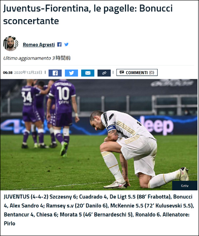Image resolution: width=199 pixels, height=236 pixels.
Task: Click the comment count (0)
Action: pyautogui.click(x=152, y=73)
